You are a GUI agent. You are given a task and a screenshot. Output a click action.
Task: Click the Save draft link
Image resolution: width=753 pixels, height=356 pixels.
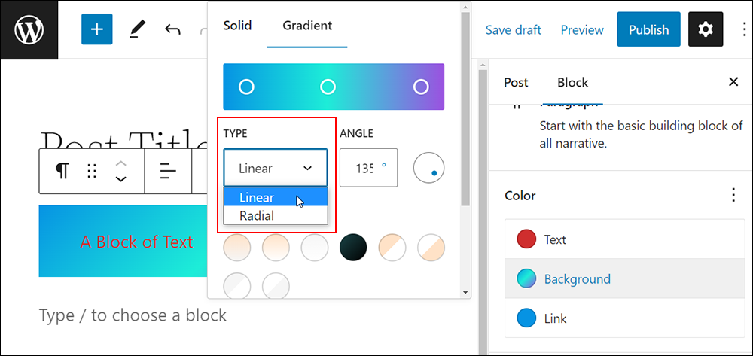pos(513,30)
